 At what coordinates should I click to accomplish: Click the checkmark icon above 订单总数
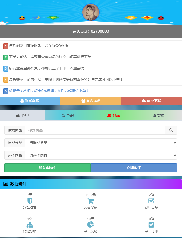(x=151, y=201)
